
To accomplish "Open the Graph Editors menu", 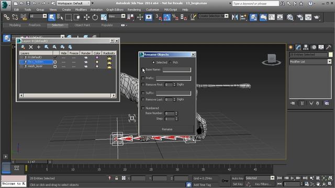I will pyautogui.click(x=115, y=9).
